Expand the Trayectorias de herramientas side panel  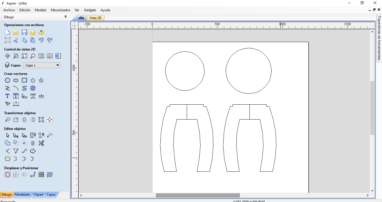(x=379, y=38)
